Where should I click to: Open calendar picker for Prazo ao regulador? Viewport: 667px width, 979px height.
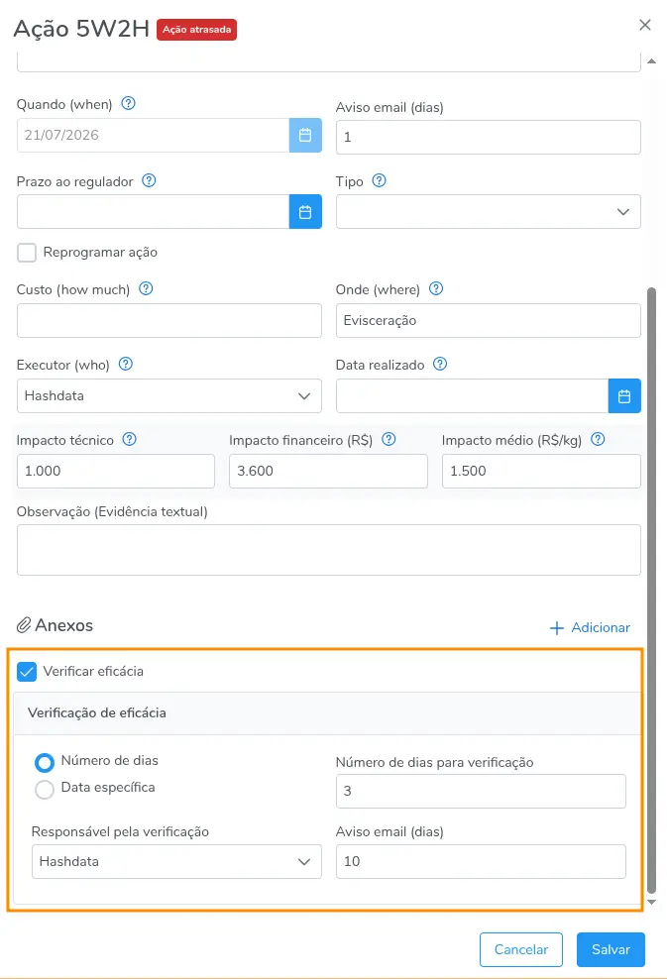coord(305,212)
